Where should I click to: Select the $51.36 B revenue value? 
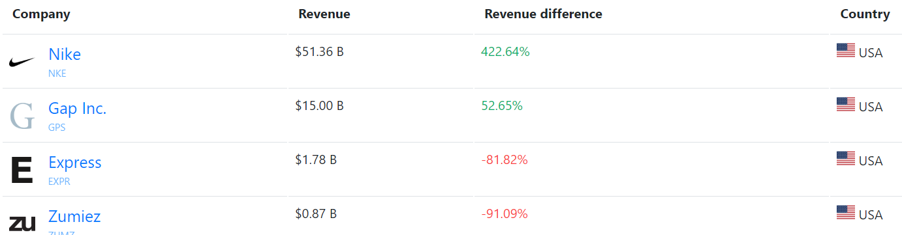click(x=319, y=52)
